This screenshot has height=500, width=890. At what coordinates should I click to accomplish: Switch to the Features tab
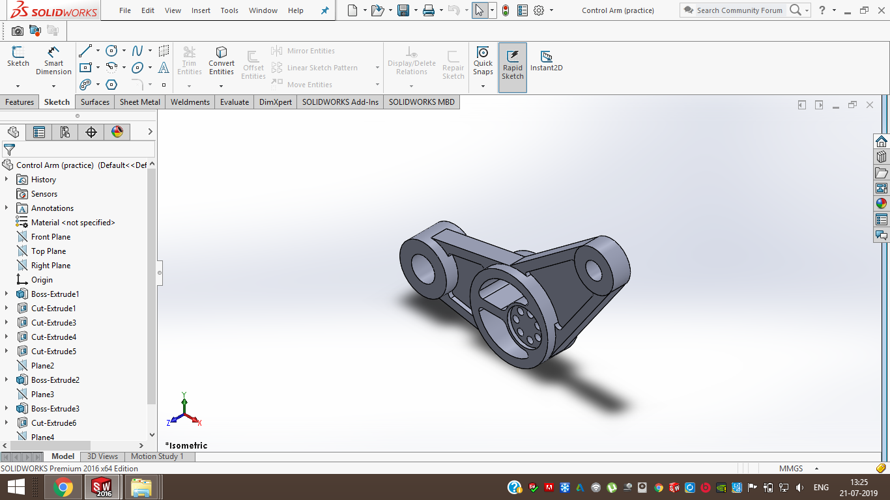tap(20, 102)
